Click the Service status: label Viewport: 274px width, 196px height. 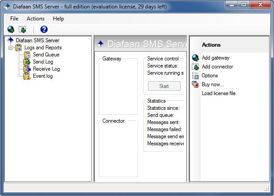click(163, 66)
